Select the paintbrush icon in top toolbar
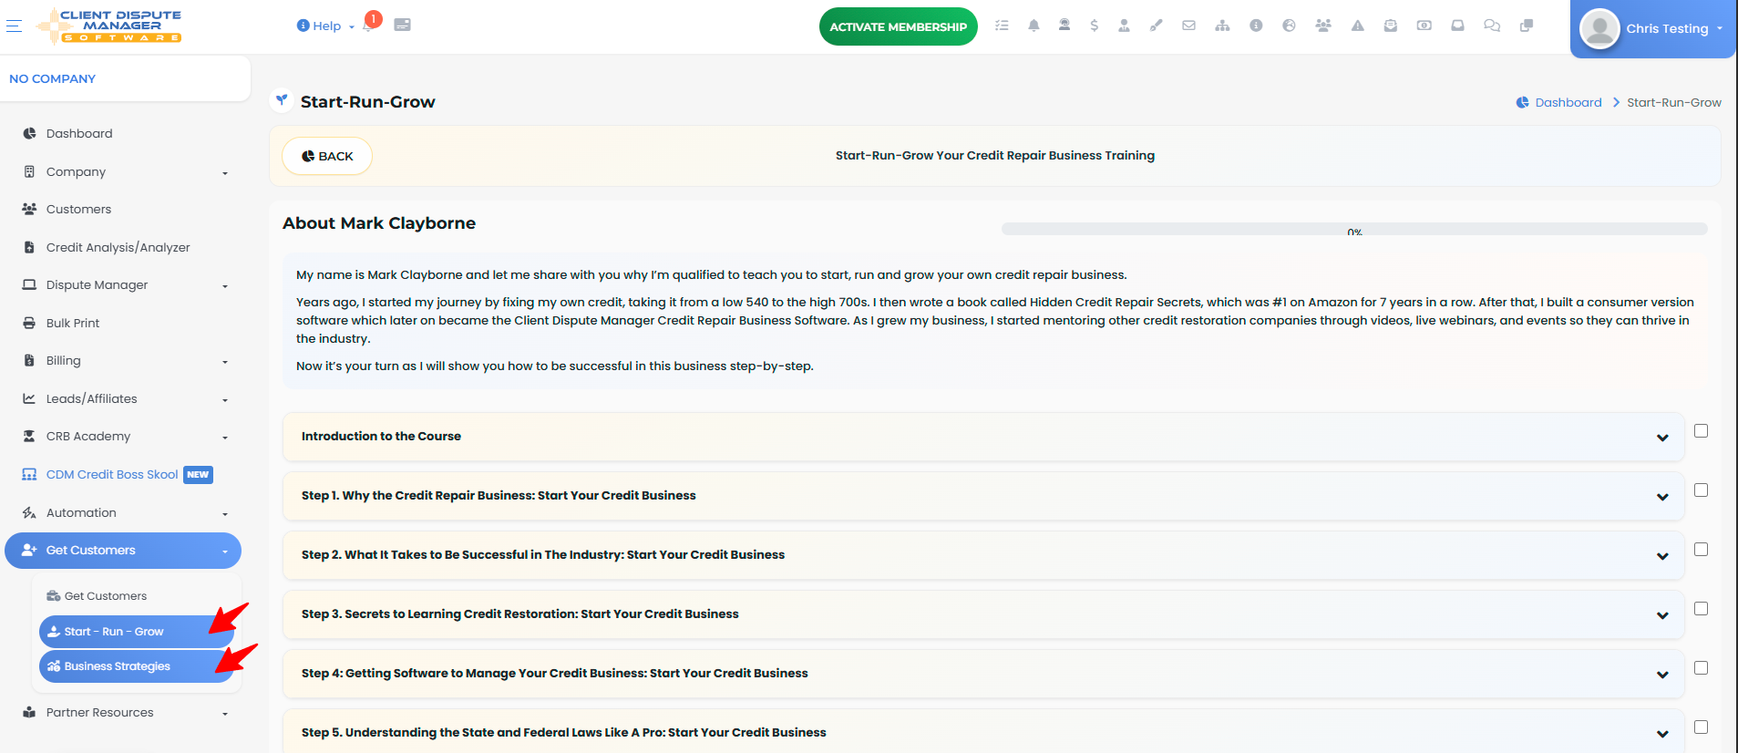The width and height of the screenshot is (1738, 753). [x=1156, y=26]
